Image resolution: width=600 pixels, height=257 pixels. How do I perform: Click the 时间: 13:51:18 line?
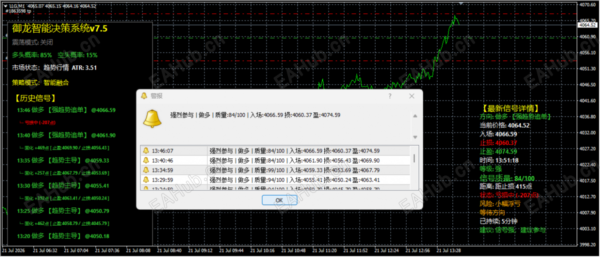pos(499,160)
